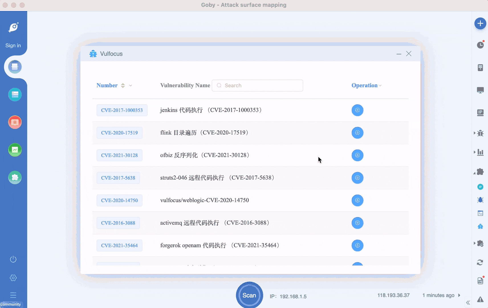Click the settings gear in left sidebar
Image resolution: width=488 pixels, height=308 pixels.
pyautogui.click(x=13, y=278)
